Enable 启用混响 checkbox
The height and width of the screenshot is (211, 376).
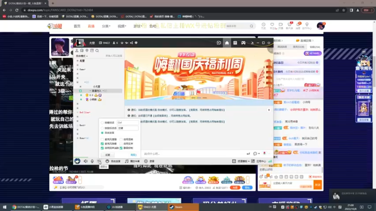[121, 139]
